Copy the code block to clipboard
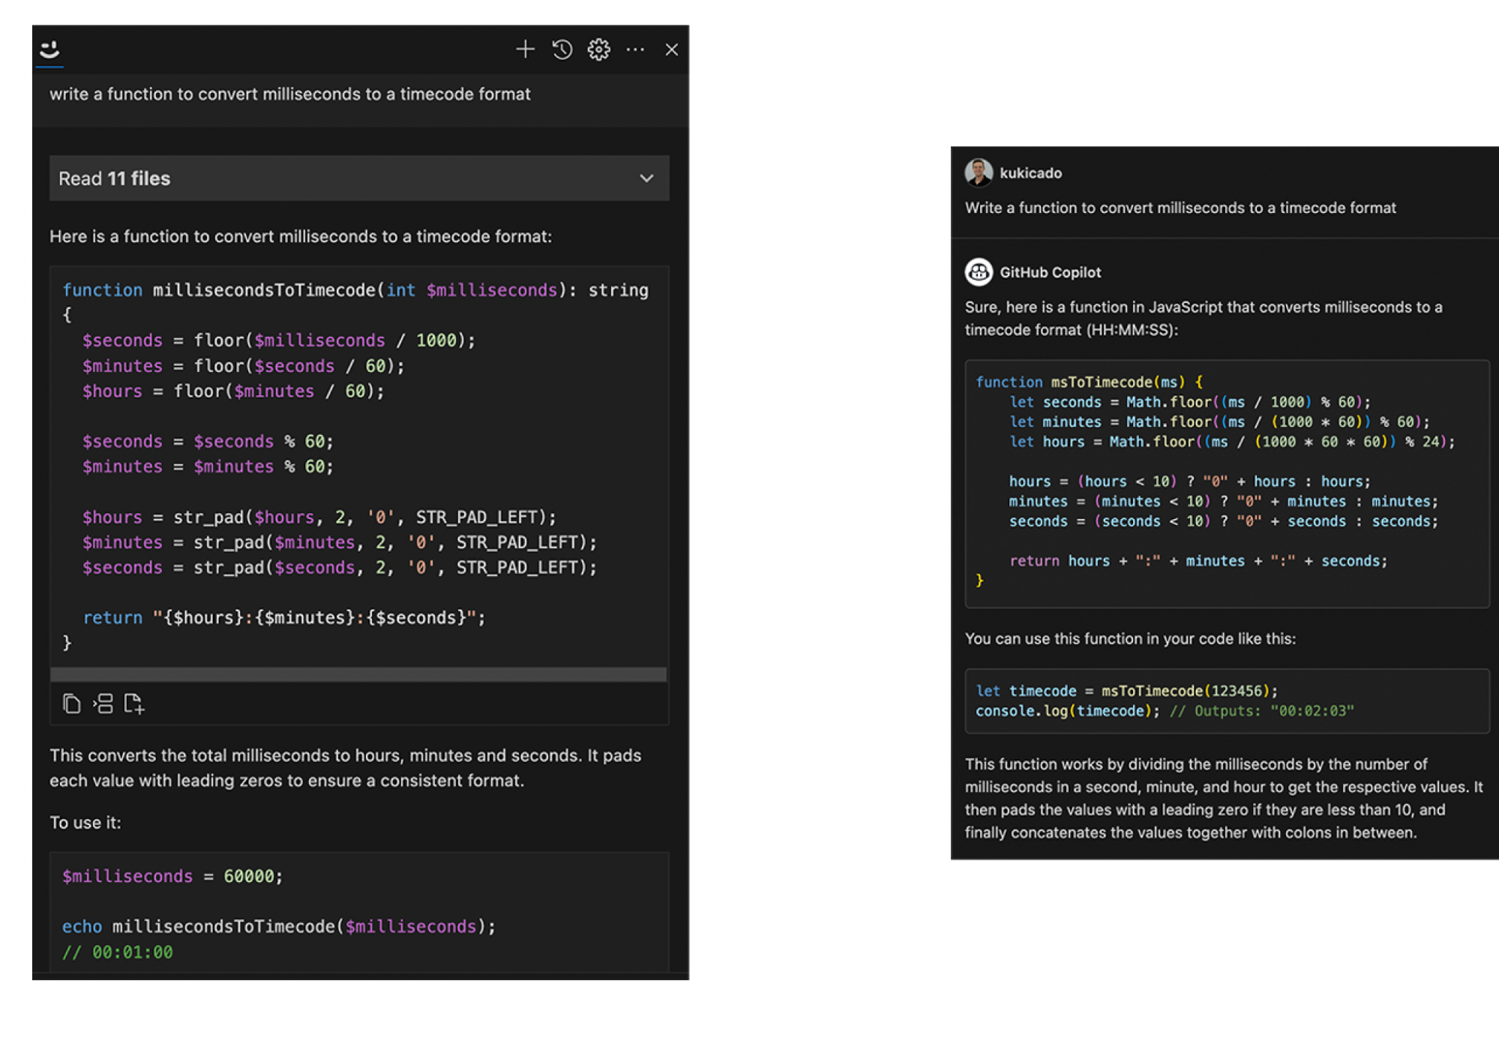 point(71,703)
